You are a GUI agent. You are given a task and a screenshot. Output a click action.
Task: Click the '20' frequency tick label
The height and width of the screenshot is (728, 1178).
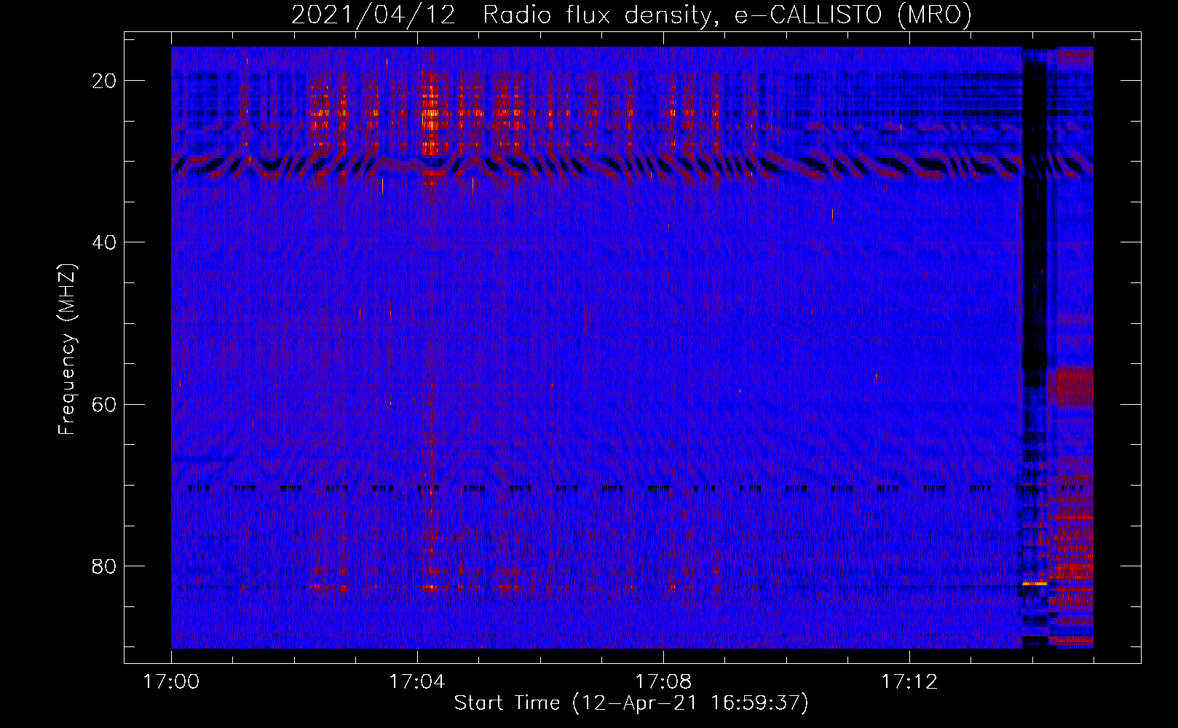105,81
